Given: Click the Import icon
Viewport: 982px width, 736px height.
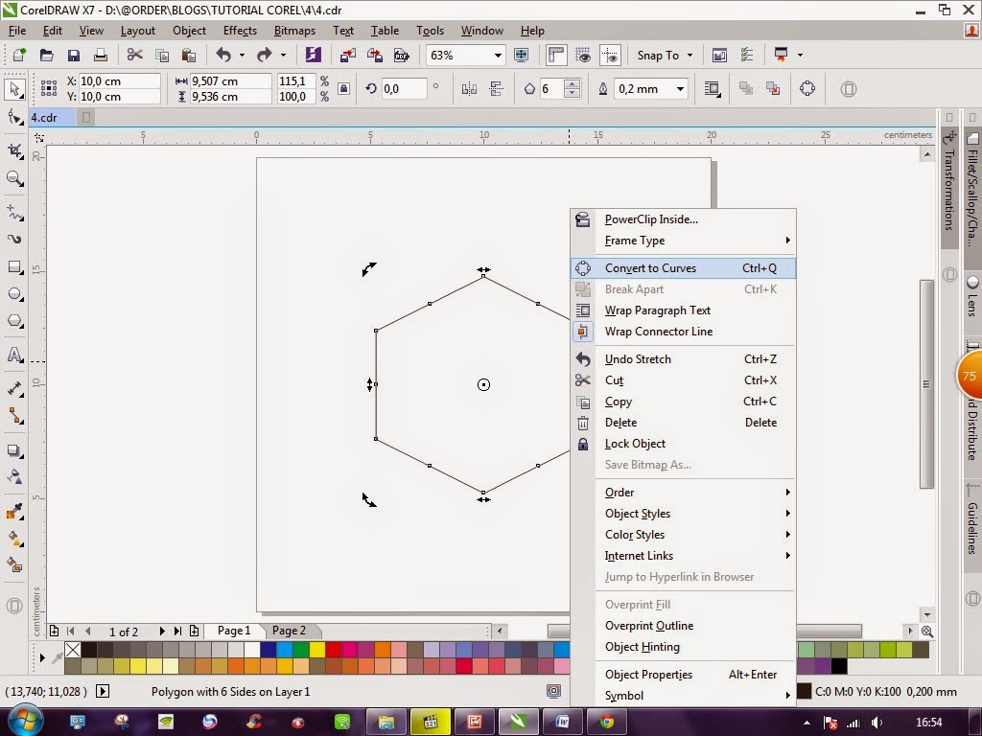Looking at the screenshot, I should tap(347, 55).
